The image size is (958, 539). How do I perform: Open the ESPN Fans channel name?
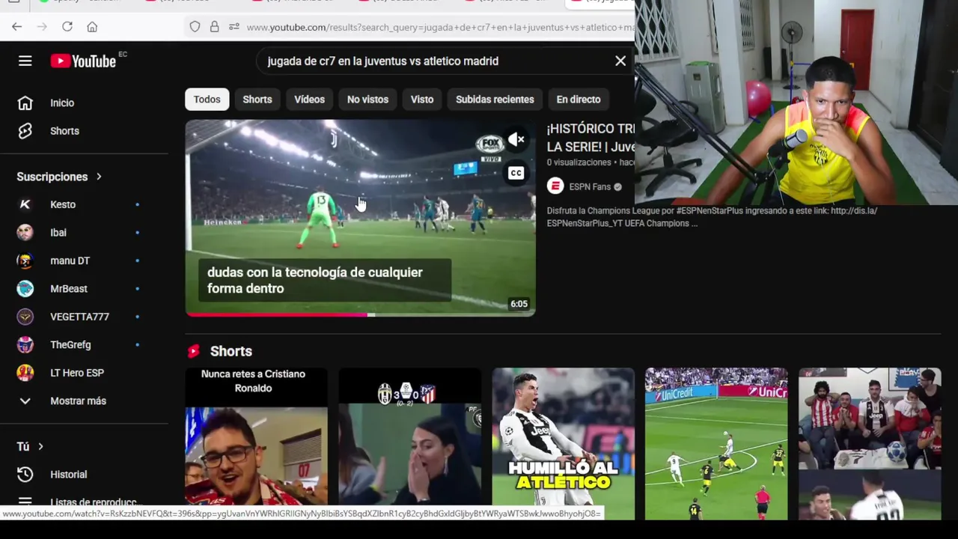(x=589, y=186)
